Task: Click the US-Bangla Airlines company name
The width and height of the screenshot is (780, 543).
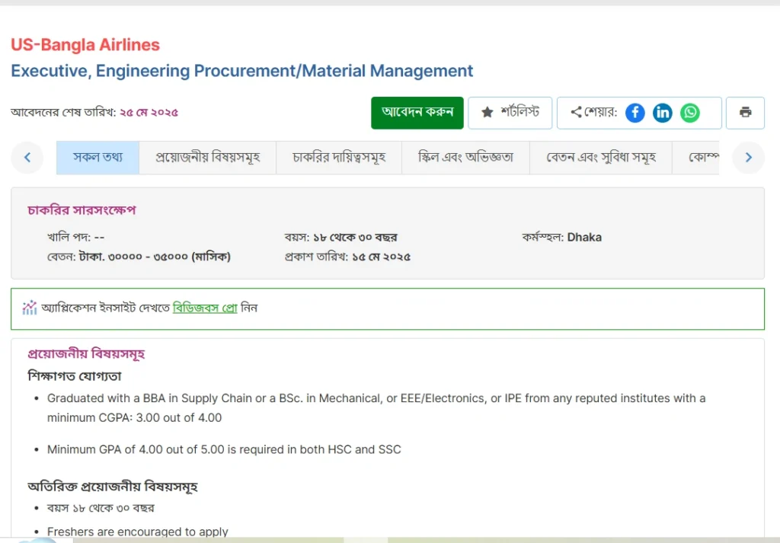Action: 85,45
